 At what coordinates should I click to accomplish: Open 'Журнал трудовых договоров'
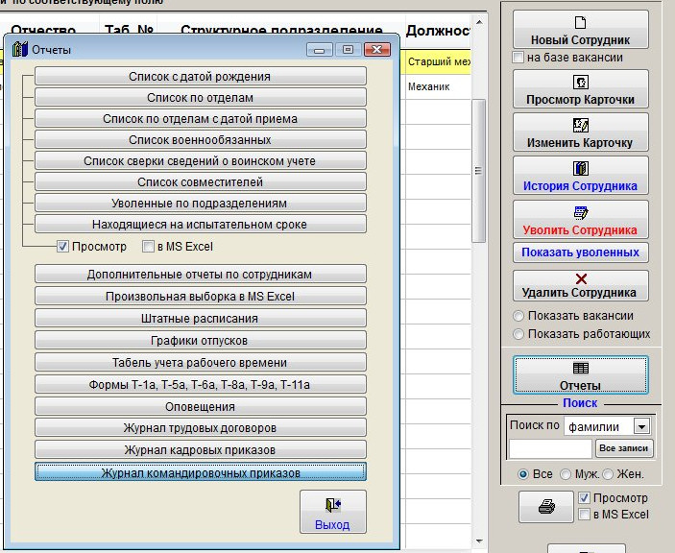201,428
